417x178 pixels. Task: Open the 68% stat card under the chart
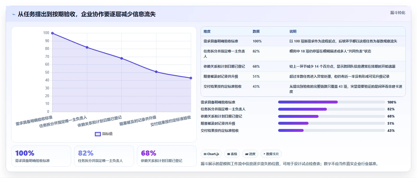(x=167, y=156)
